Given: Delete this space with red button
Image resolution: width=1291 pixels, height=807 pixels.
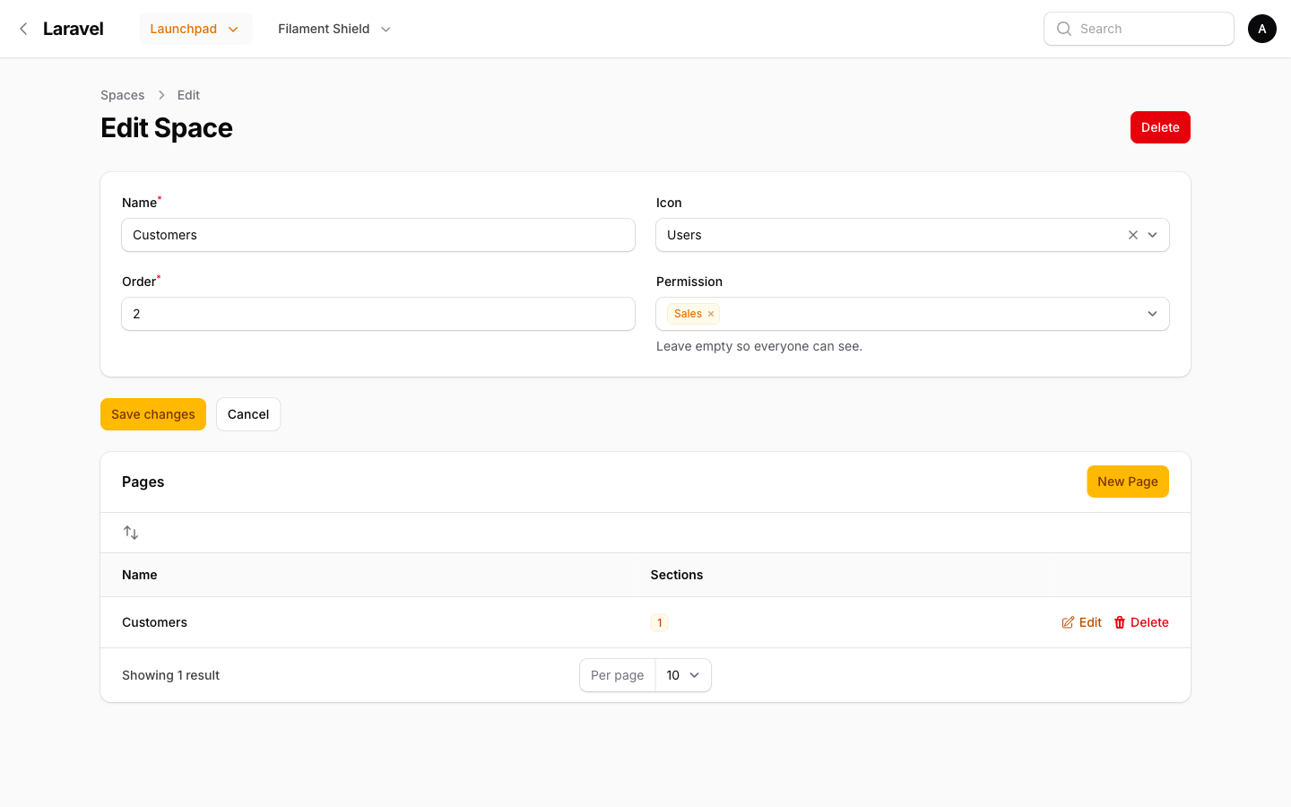Looking at the screenshot, I should [1160, 127].
